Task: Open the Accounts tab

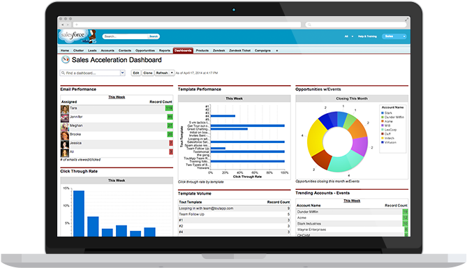Action: [x=108, y=51]
